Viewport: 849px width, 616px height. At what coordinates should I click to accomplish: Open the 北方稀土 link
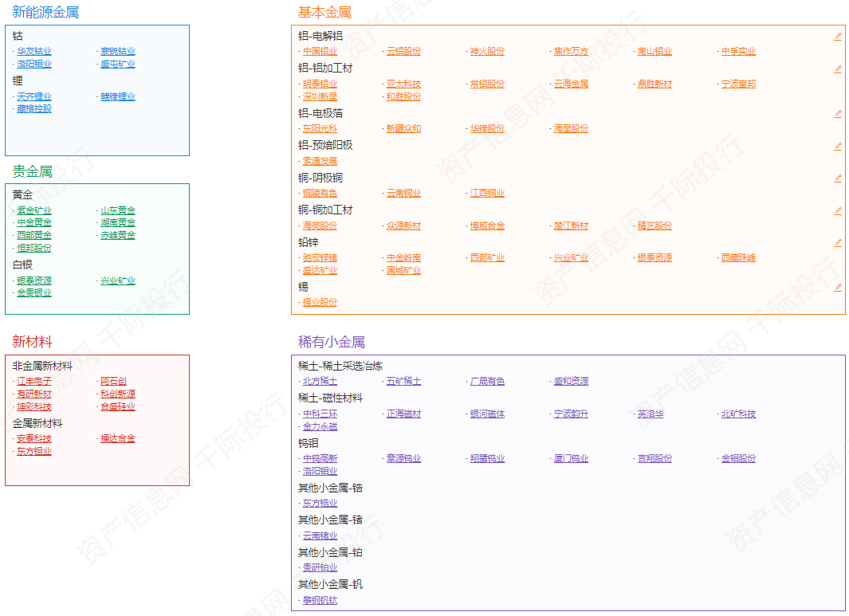click(x=320, y=382)
